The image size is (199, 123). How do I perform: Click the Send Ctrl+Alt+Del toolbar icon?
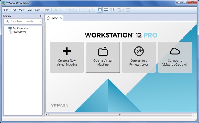point(69,10)
